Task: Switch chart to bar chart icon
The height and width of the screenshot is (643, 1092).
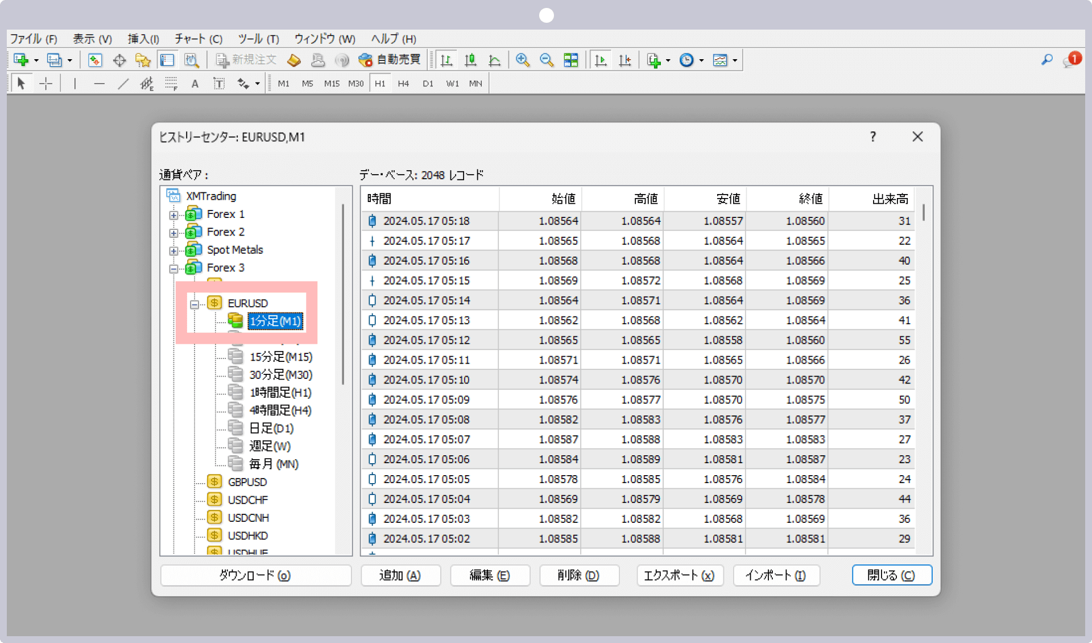Action: click(x=447, y=60)
